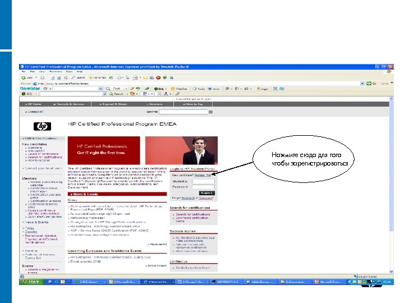Open Event calendar 2008 link
Screen dimensions: 404x303
(x=85, y=261)
